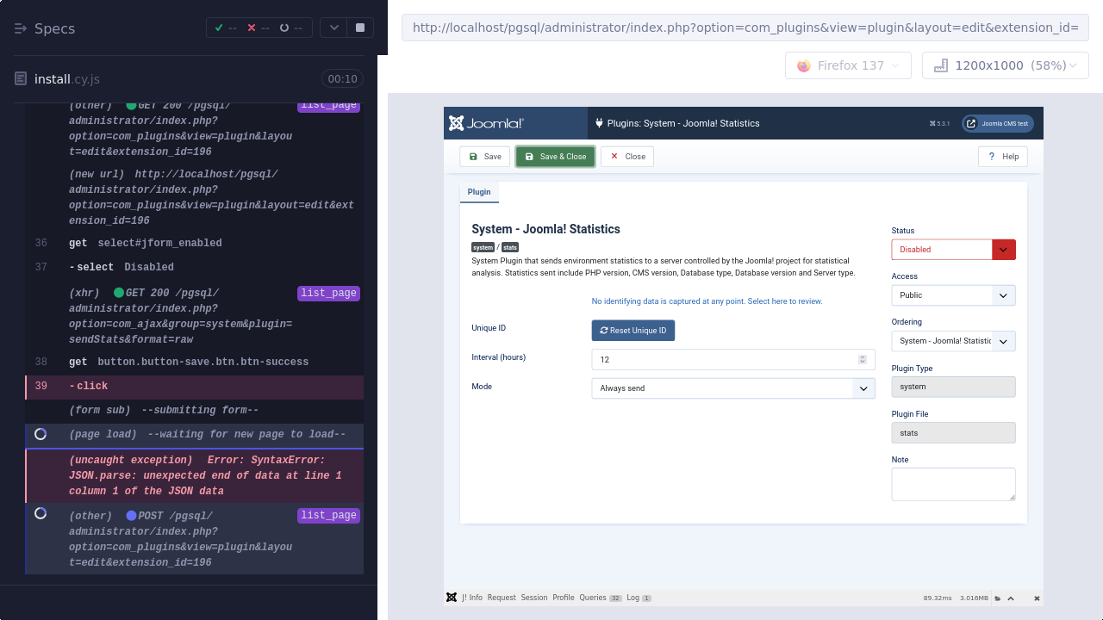Click the viewport ruler icon

941,65
